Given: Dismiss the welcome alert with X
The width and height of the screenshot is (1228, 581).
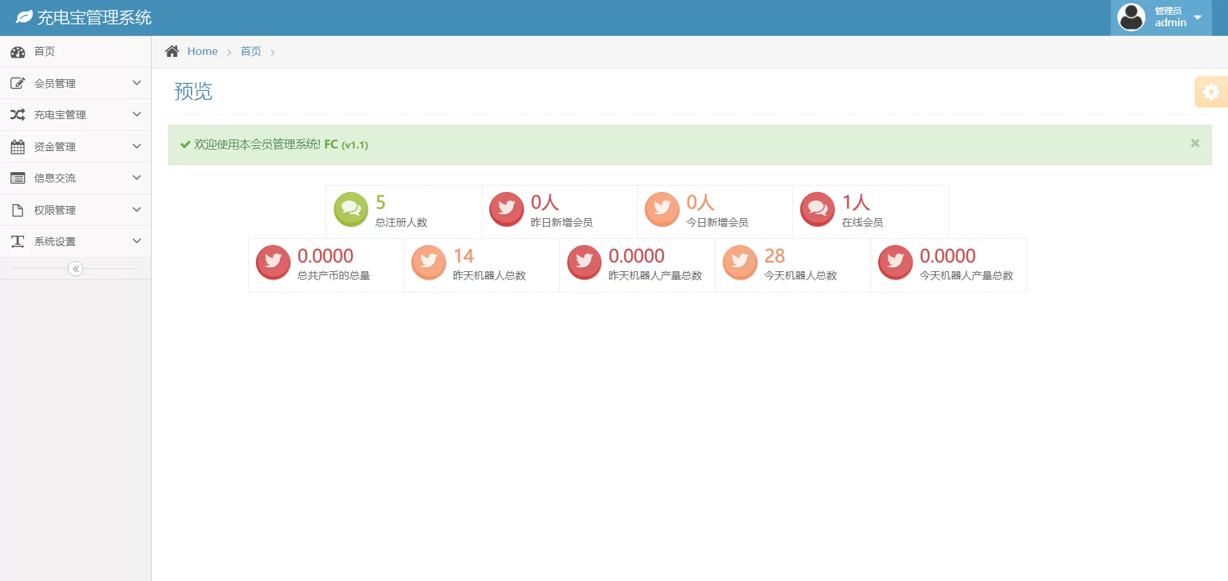Looking at the screenshot, I should click(x=1195, y=143).
